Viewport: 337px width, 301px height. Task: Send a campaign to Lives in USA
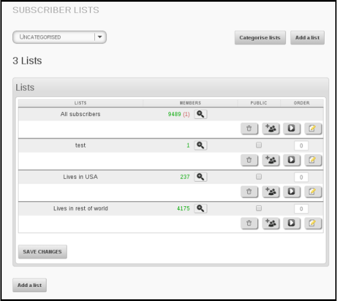[x=291, y=192]
